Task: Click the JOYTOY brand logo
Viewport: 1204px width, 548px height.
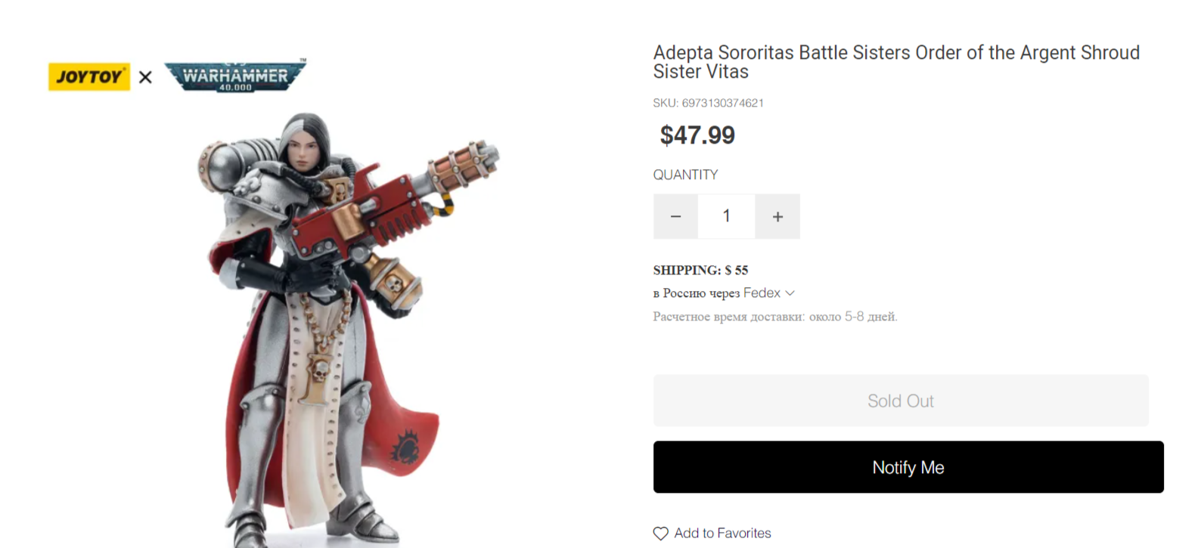Action: 89,77
